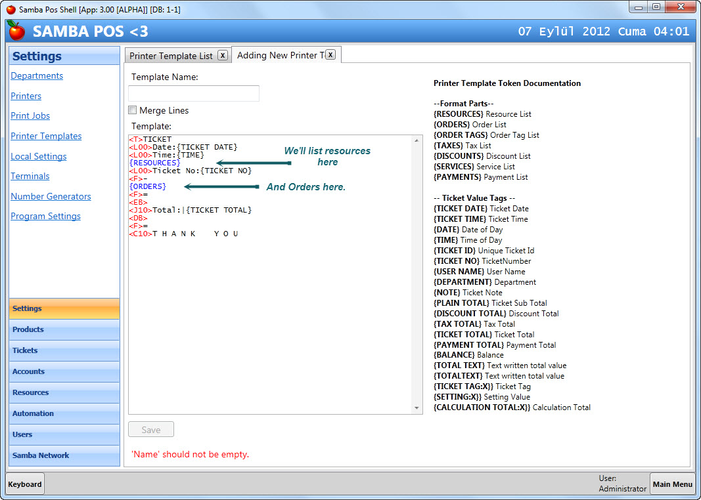Enable the Merge Lines checkbox
The height and width of the screenshot is (500, 701).
(x=132, y=110)
